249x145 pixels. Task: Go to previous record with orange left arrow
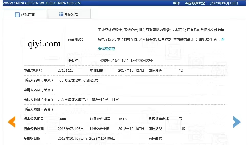tap(12, 122)
